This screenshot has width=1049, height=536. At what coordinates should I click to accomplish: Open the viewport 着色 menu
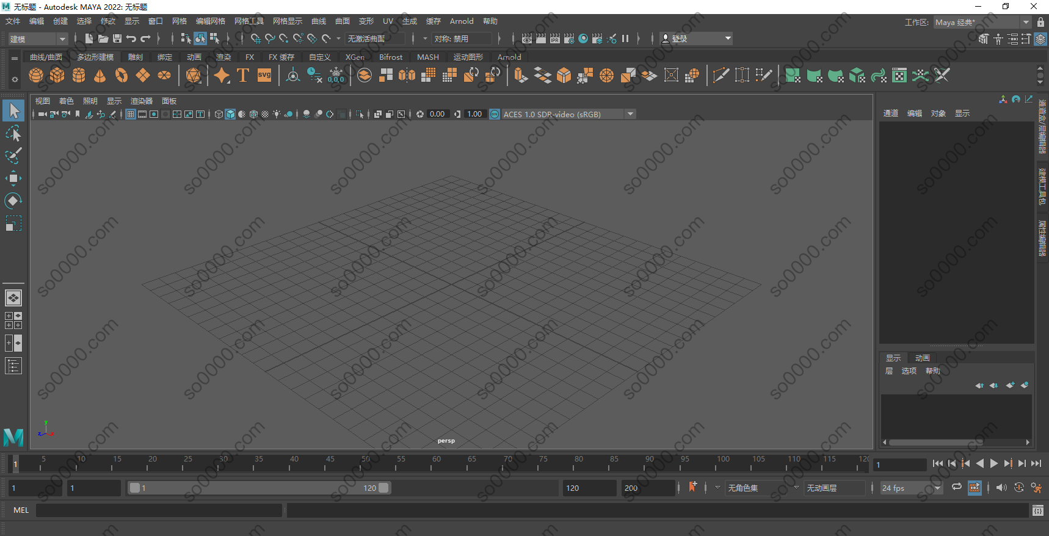click(66, 101)
